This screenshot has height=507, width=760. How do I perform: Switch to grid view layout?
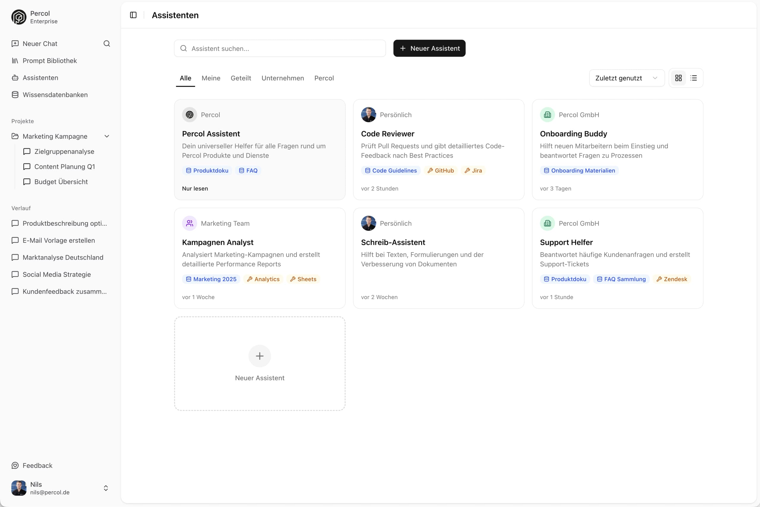click(679, 78)
